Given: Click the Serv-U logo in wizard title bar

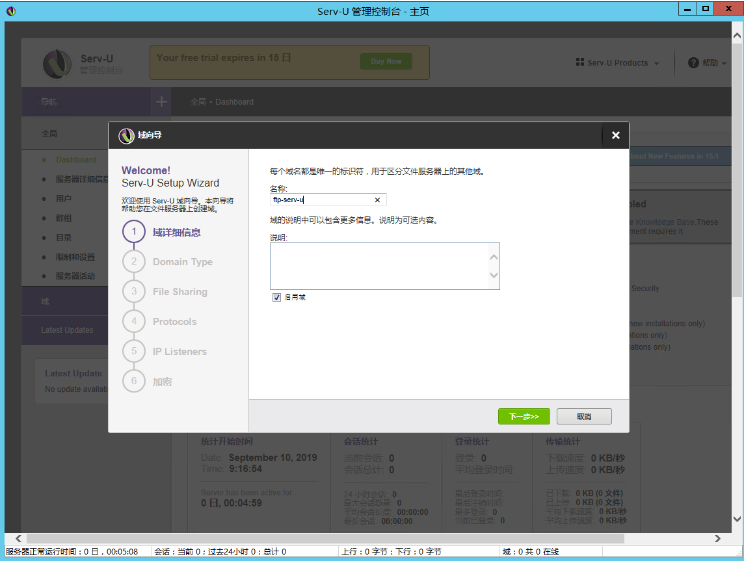Looking at the screenshot, I should [126, 136].
